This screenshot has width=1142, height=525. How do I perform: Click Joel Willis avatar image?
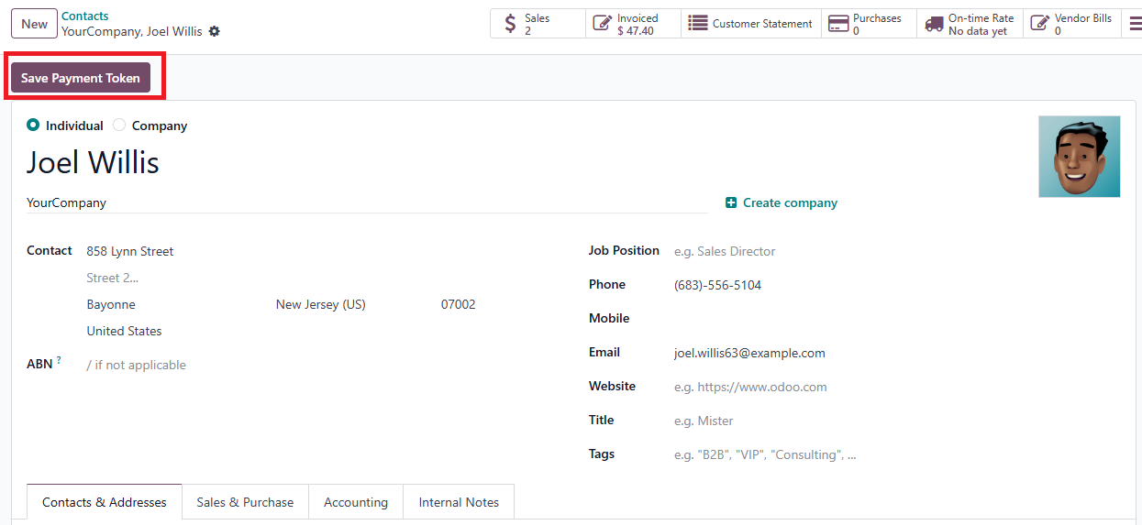(1079, 157)
